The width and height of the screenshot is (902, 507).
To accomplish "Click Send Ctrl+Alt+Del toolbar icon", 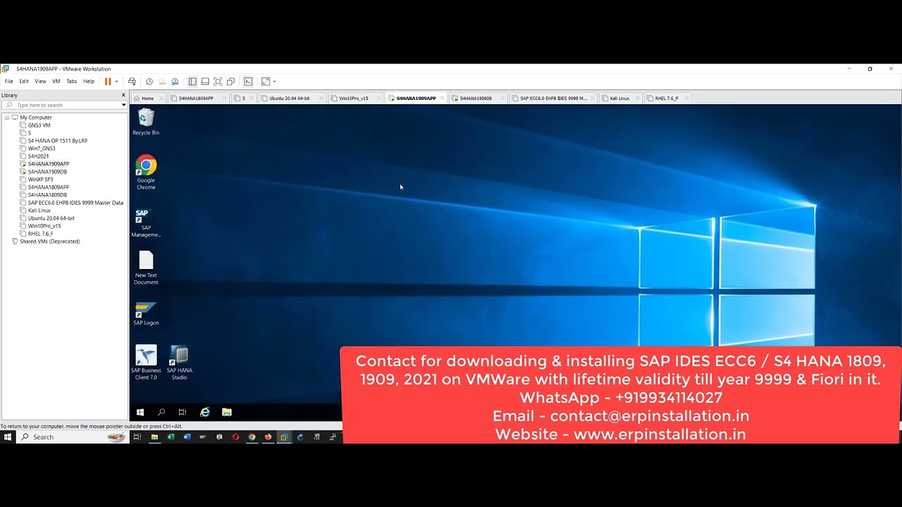I will tap(132, 82).
